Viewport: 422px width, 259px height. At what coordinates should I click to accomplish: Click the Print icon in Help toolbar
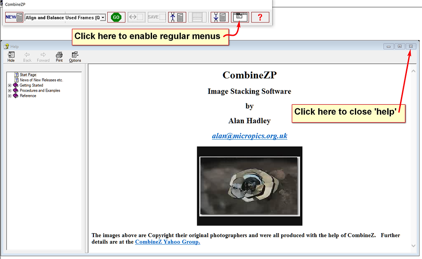click(59, 57)
